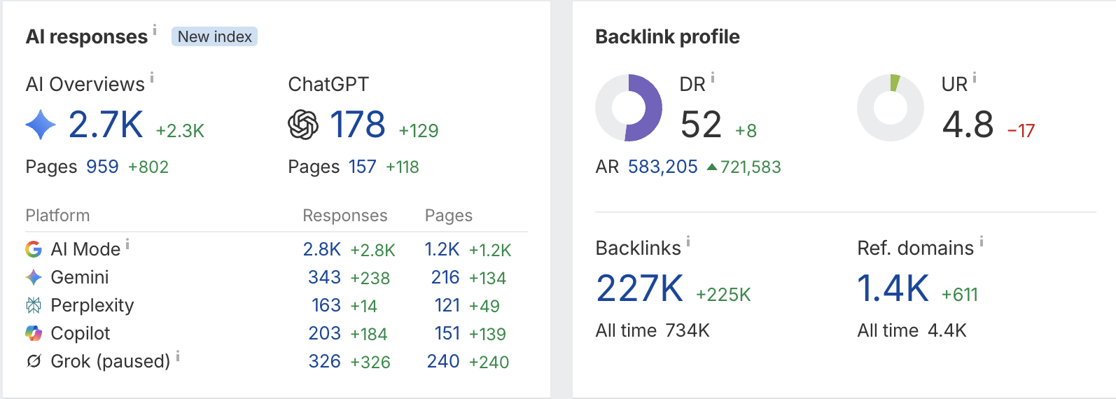Open Perplexity 163 responses link
Screen dimensions: 1116x399
(x=326, y=305)
